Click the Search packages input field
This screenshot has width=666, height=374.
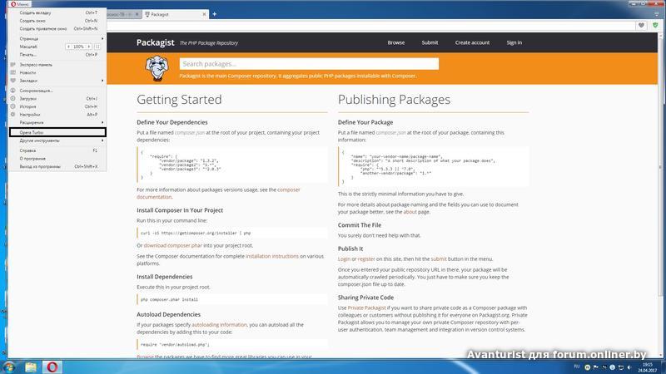tap(309, 64)
